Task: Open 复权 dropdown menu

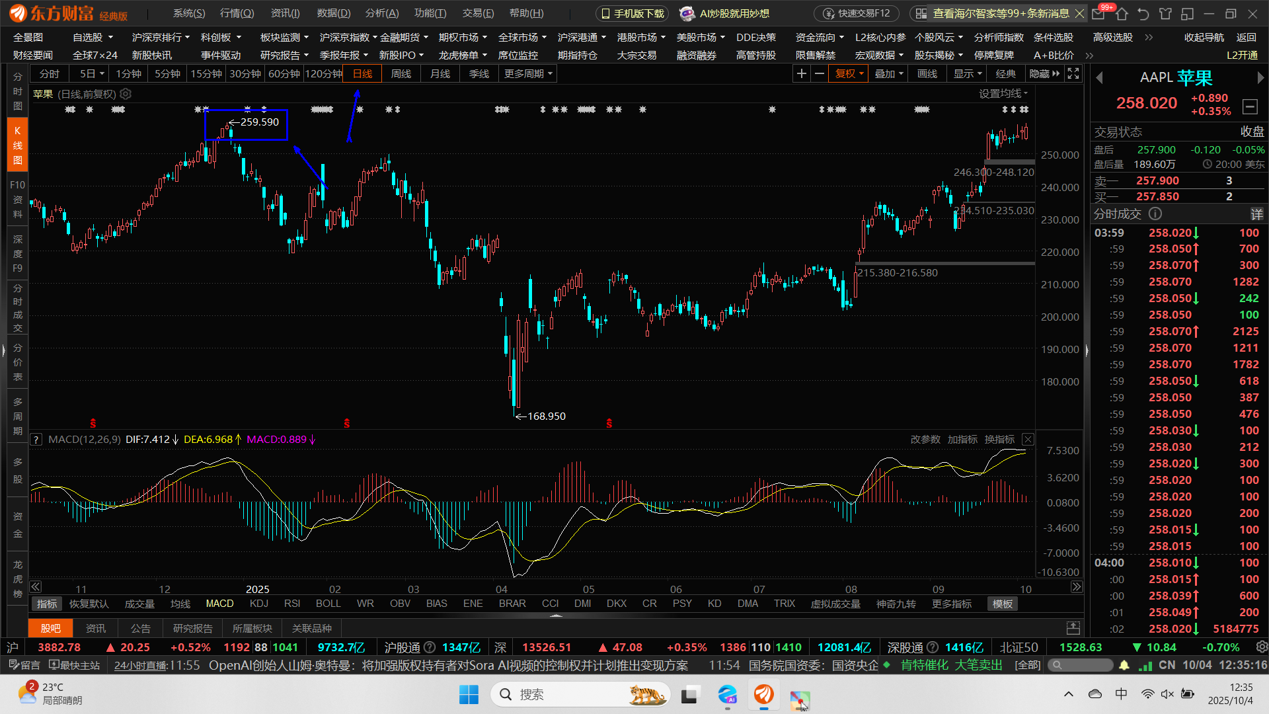Action: [849, 74]
